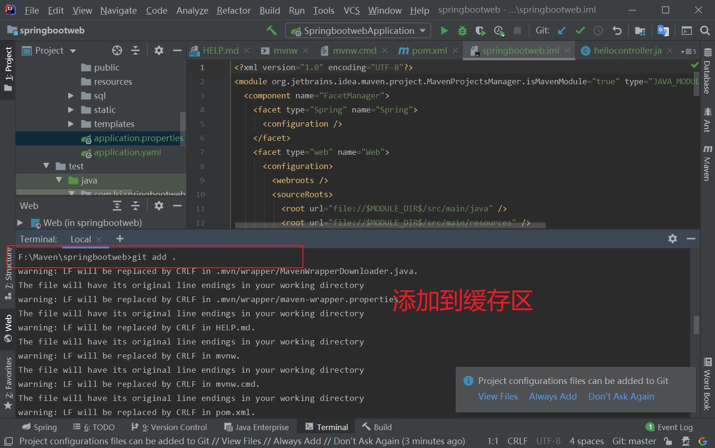Open the Navigate menu

pyautogui.click(x=119, y=10)
